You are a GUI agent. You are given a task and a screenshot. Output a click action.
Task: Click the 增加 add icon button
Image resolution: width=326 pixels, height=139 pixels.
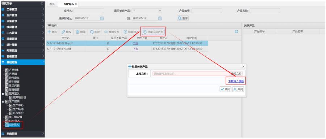[53, 32]
